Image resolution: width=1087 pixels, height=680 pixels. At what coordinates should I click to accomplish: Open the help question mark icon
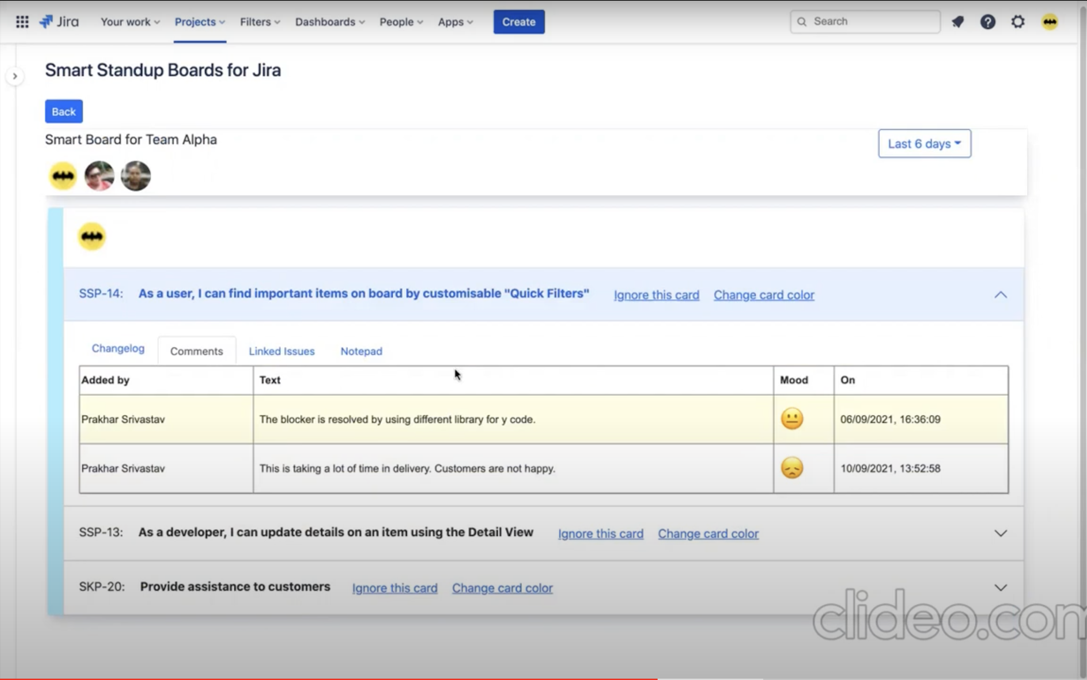(987, 22)
